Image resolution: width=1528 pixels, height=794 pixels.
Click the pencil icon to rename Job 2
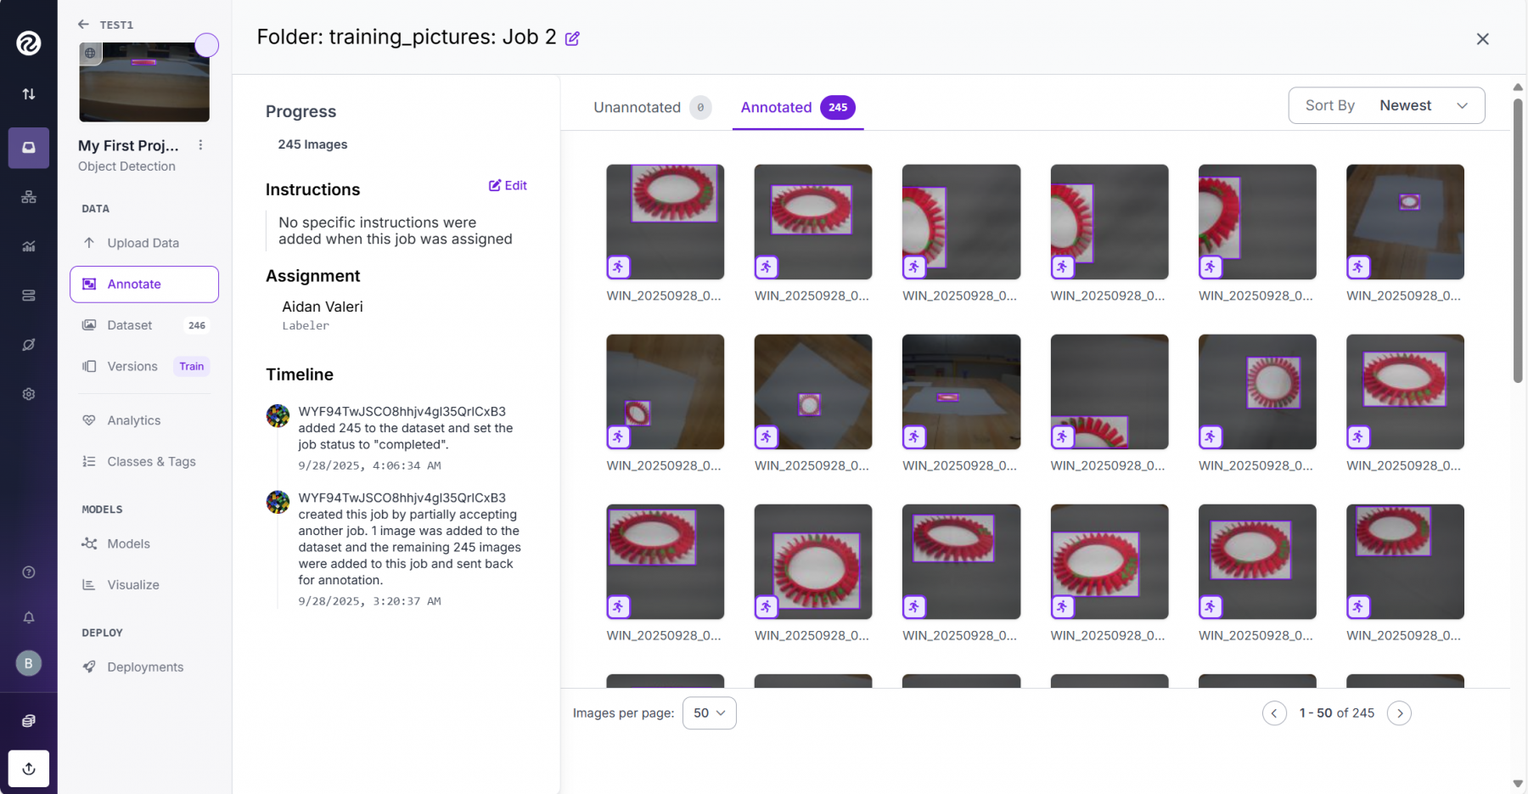pyautogui.click(x=572, y=39)
